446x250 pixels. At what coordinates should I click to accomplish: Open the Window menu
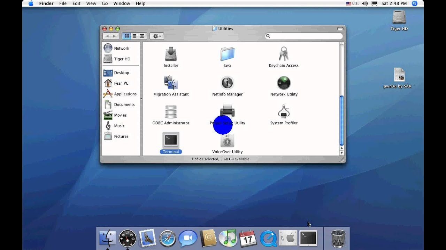pos(122,3)
